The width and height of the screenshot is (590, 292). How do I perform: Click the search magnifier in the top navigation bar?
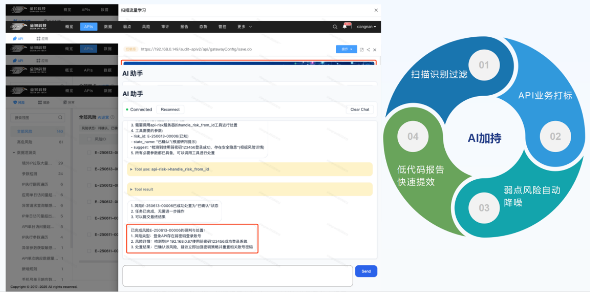click(x=335, y=27)
